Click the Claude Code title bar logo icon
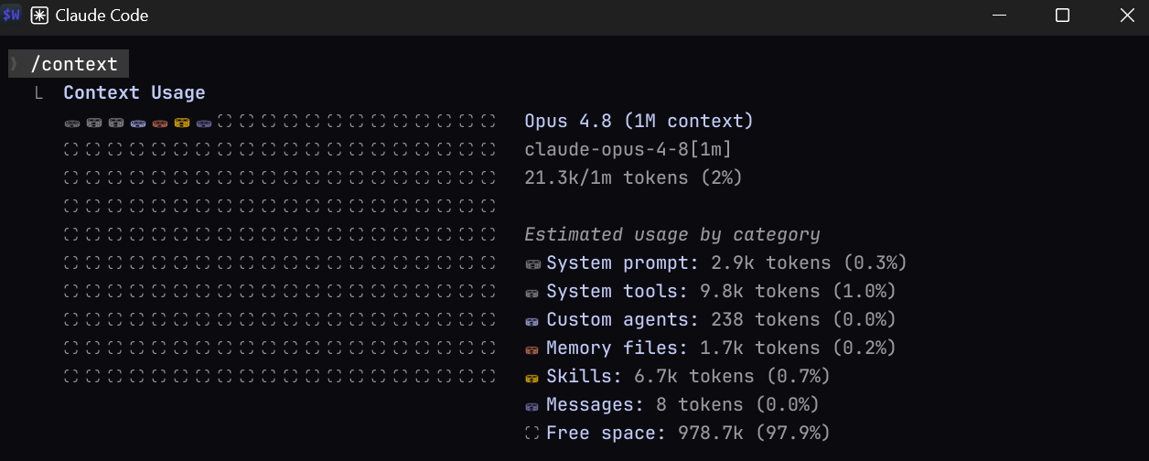This screenshot has height=461, width=1149. pyautogui.click(x=39, y=16)
